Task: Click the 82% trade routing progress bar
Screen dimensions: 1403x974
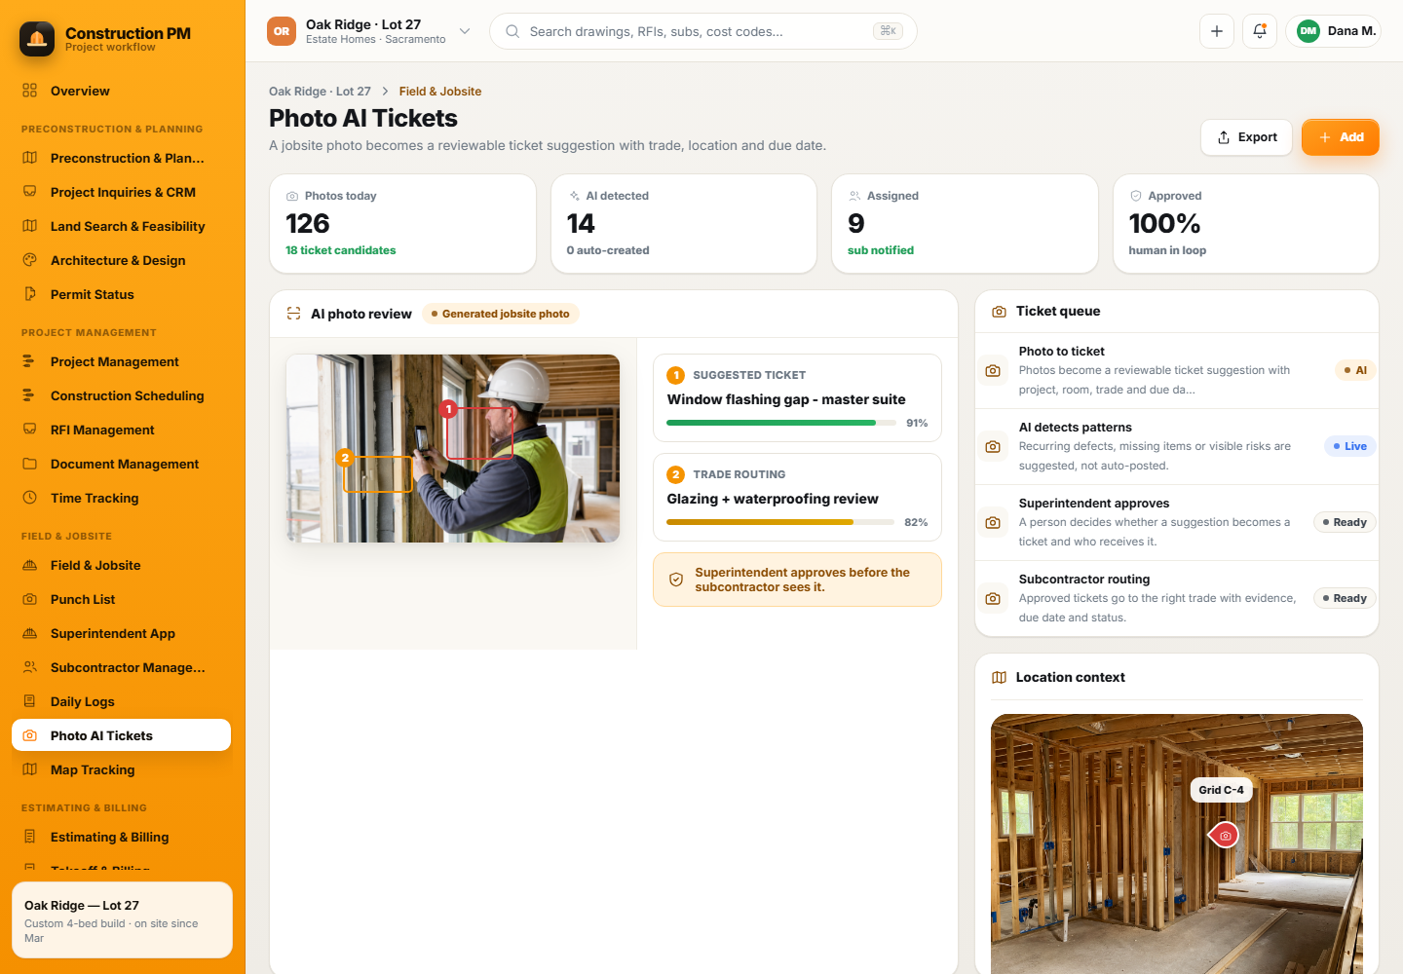Action: point(780,522)
